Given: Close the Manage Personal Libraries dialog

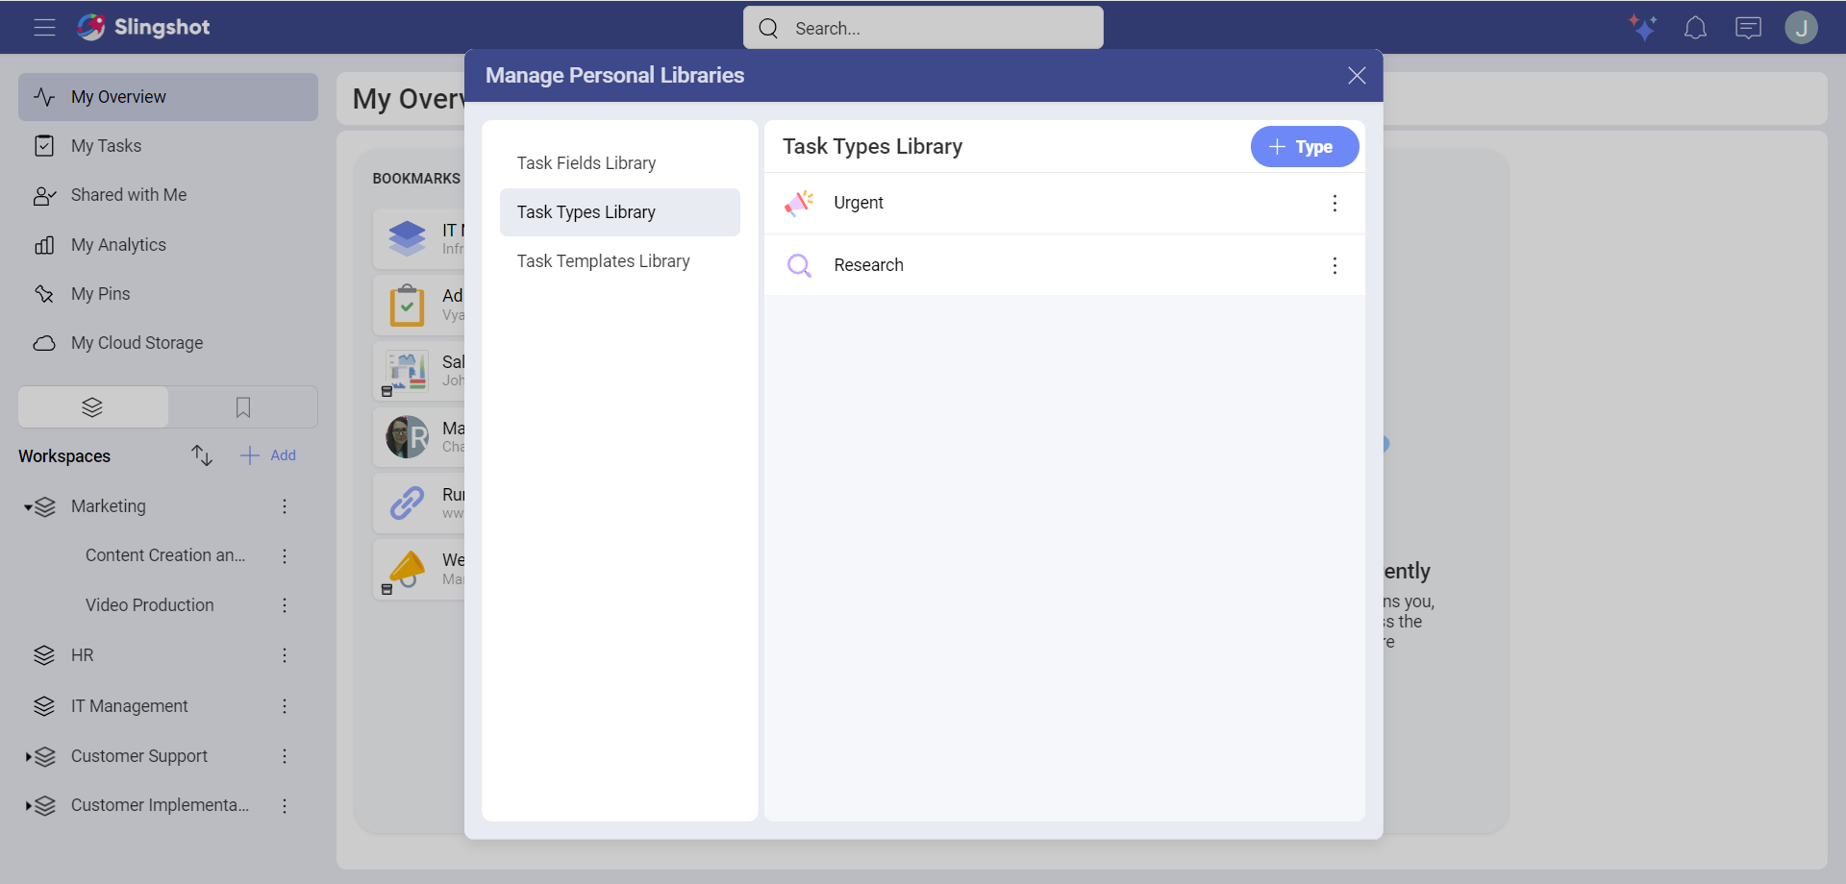Looking at the screenshot, I should pyautogui.click(x=1357, y=76).
